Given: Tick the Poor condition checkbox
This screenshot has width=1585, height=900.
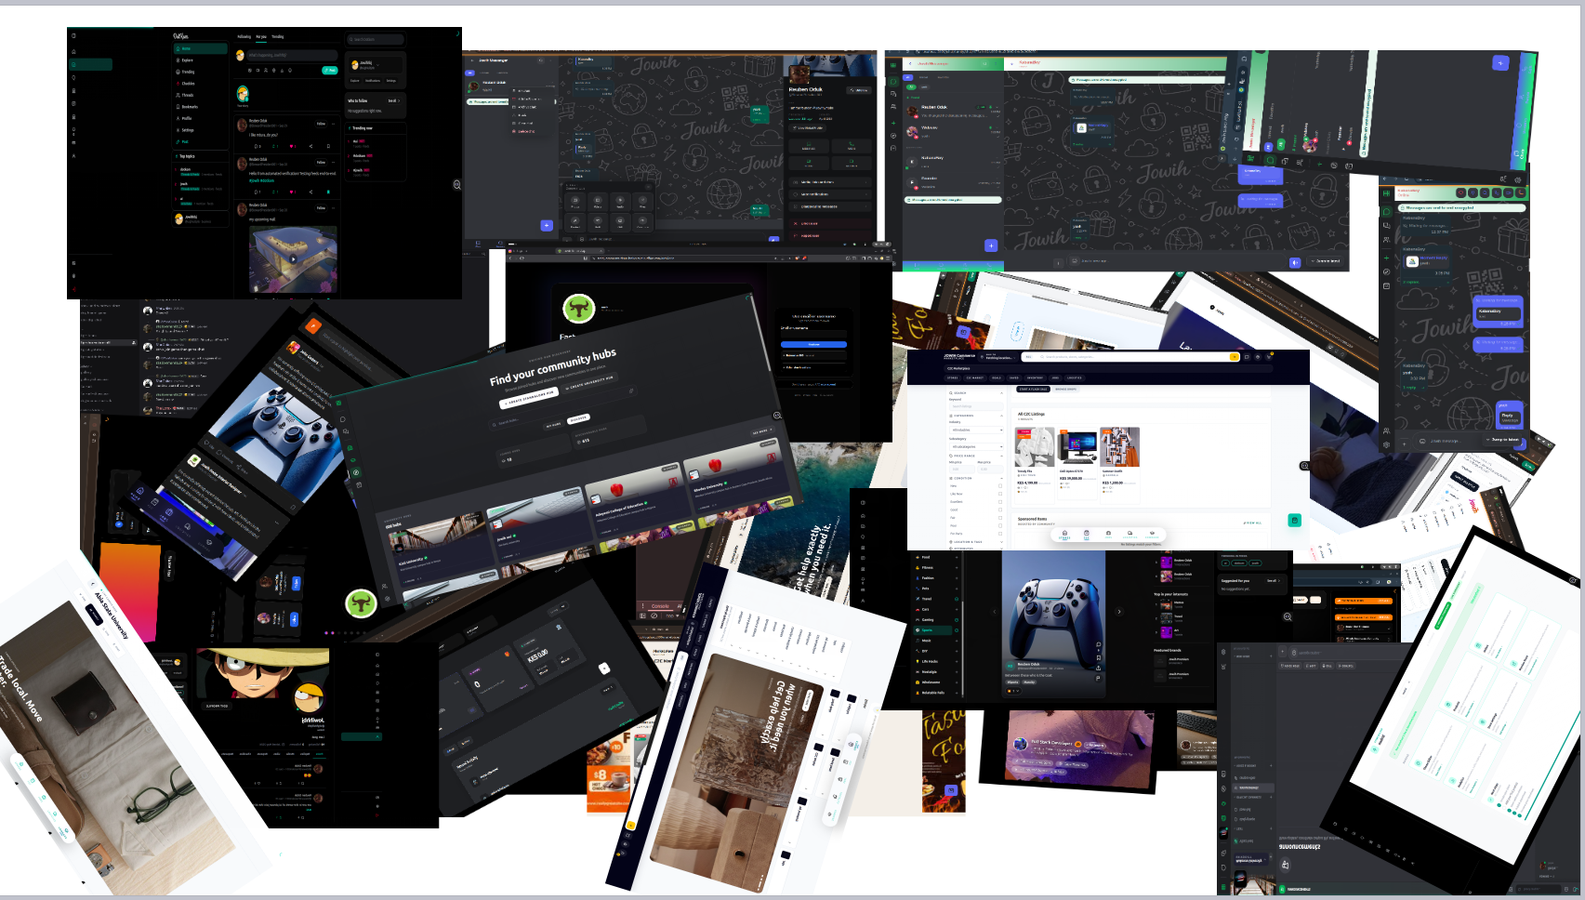Looking at the screenshot, I should tap(1000, 525).
